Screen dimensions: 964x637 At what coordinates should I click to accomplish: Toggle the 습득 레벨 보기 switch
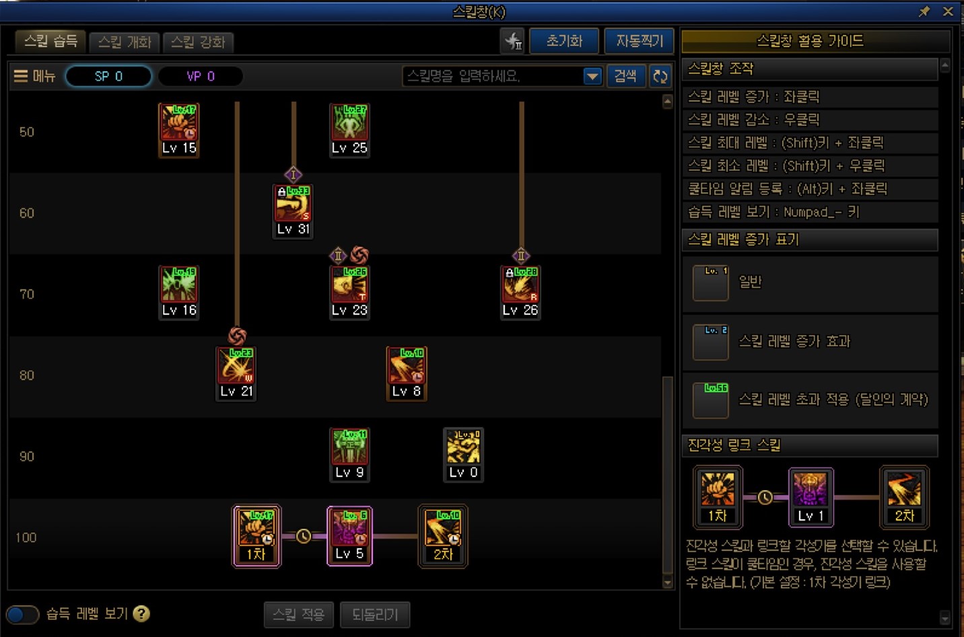tap(22, 614)
